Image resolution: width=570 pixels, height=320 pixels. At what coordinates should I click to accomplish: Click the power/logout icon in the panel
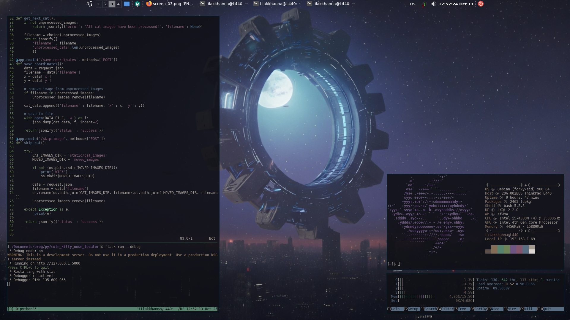481,4
